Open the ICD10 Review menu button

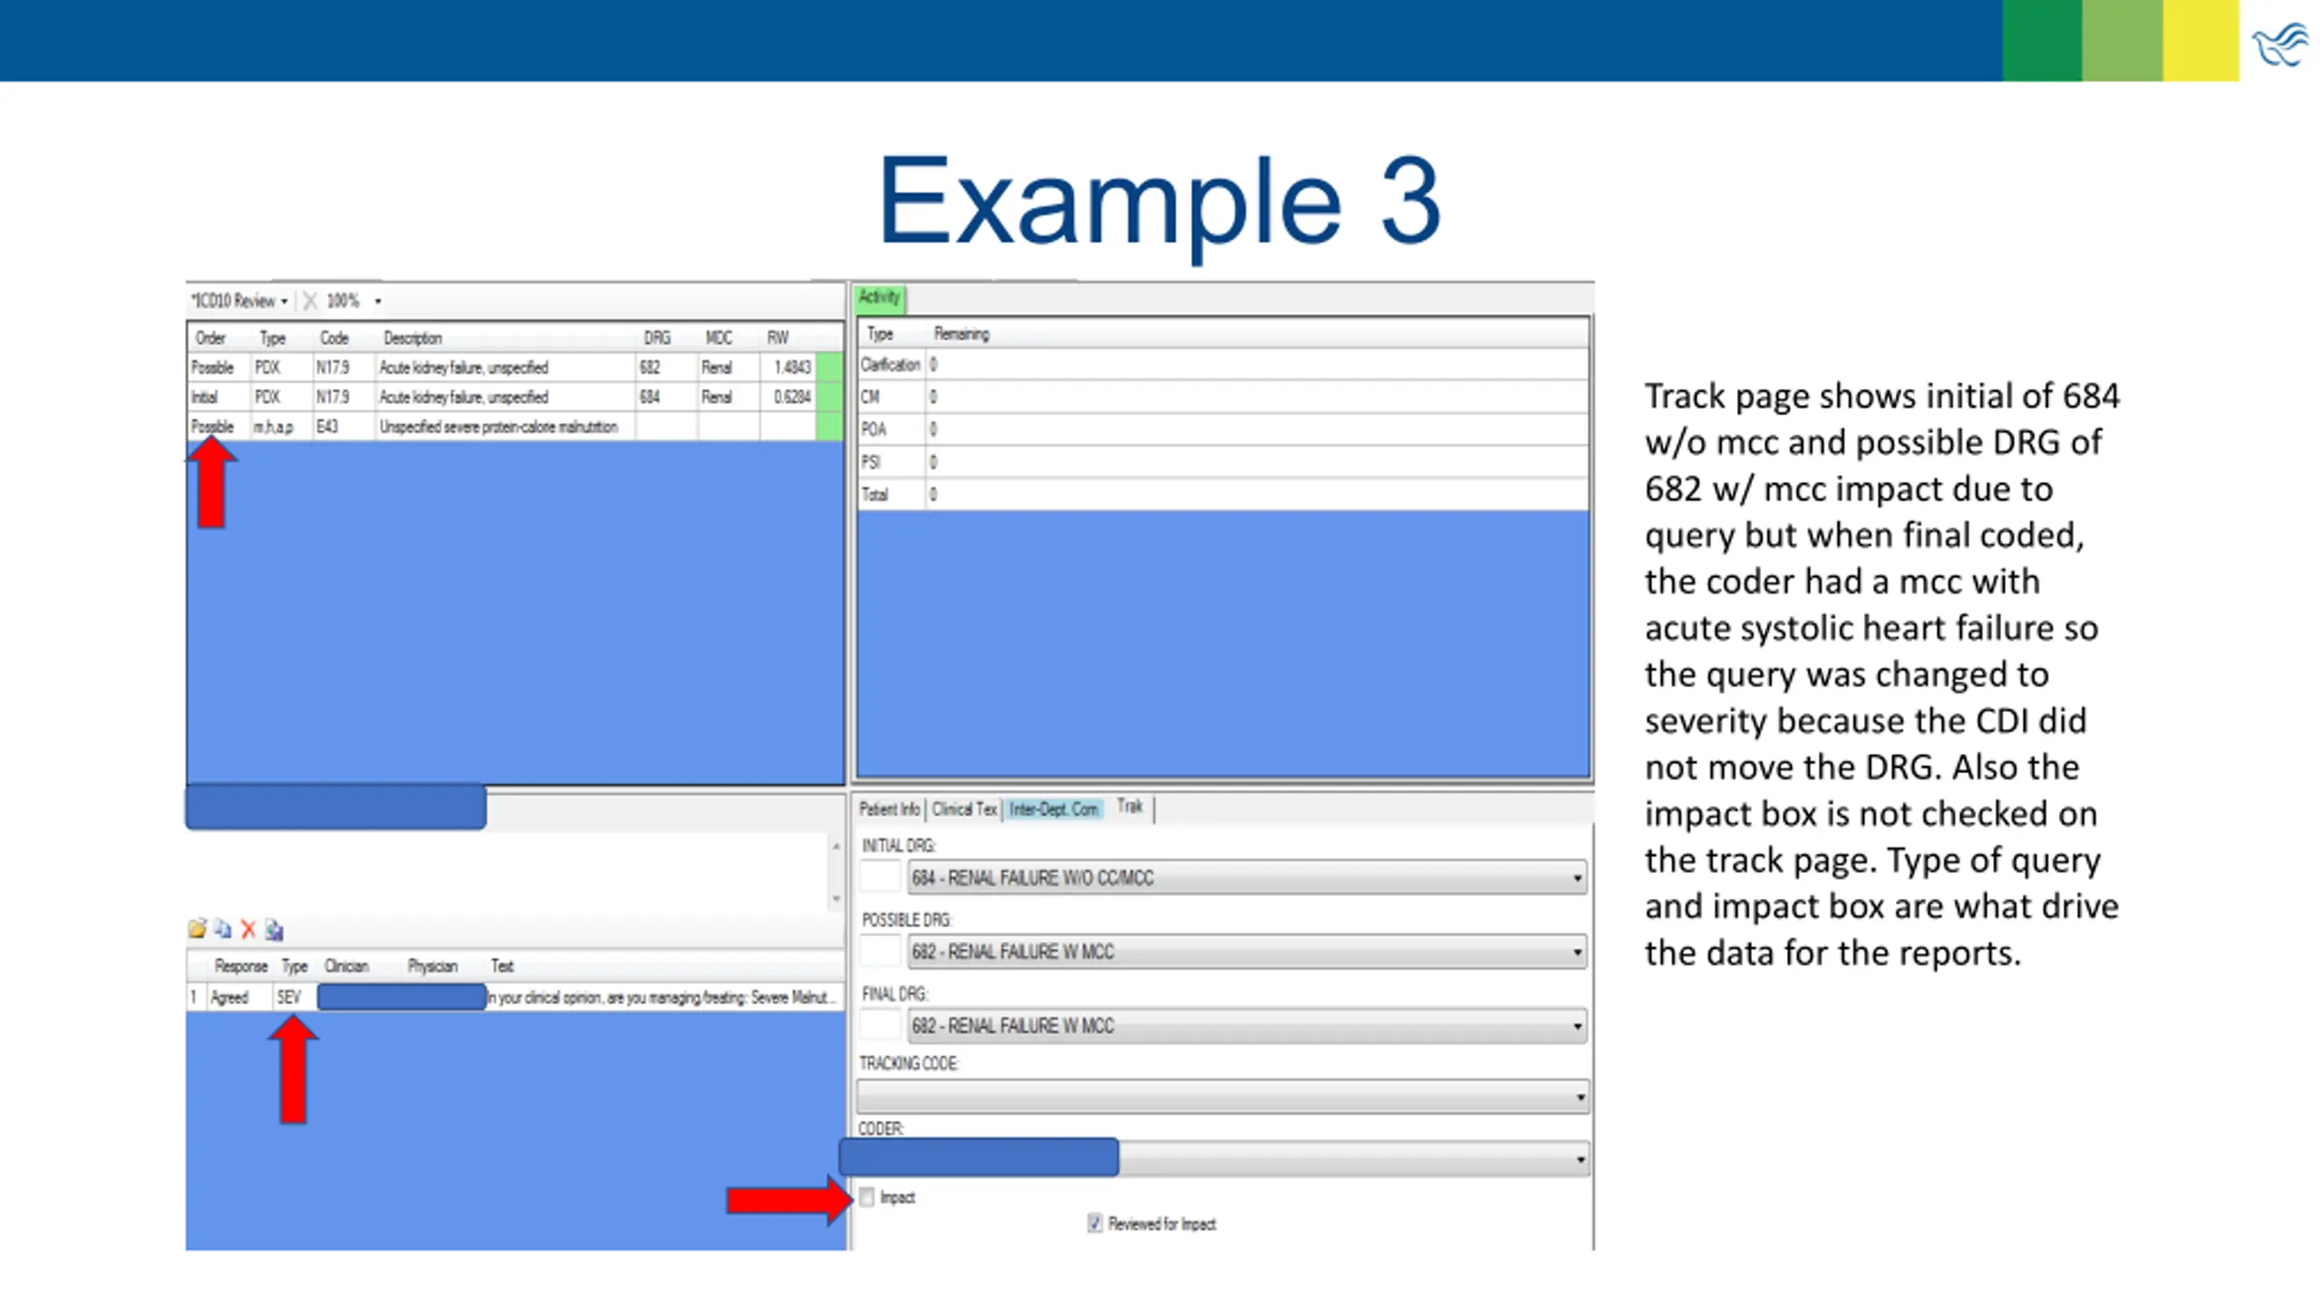(x=239, y=301)
